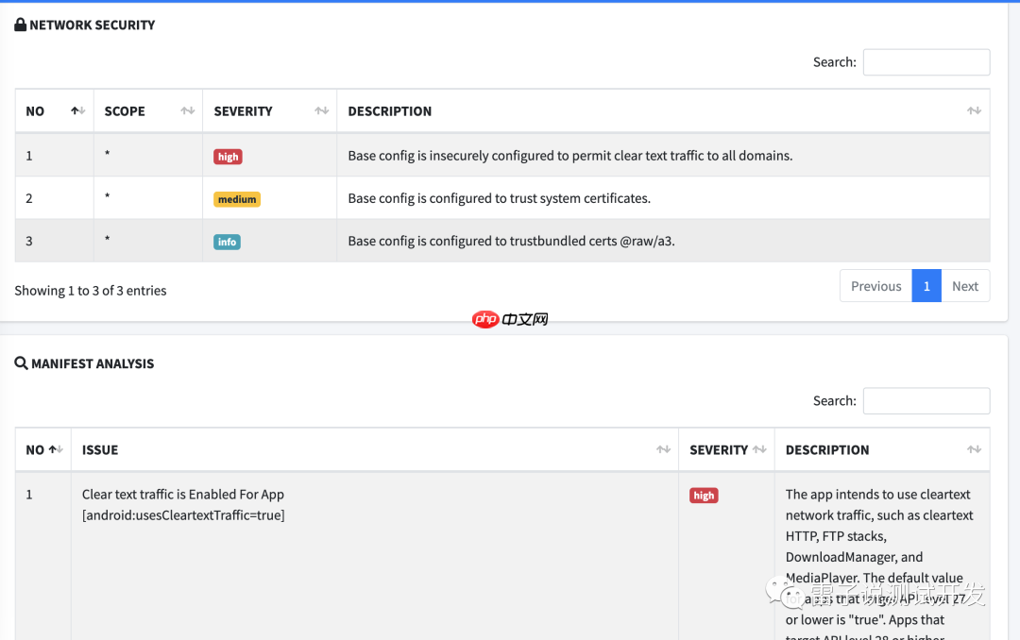Click the yellow medium severity badge
The height and width of the screenshot is (640, 1020).
(236, 199)
